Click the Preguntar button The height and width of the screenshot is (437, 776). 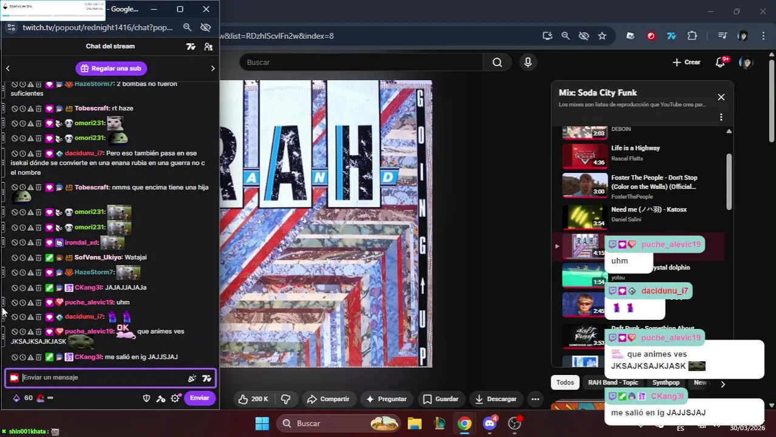pos(386,399)
